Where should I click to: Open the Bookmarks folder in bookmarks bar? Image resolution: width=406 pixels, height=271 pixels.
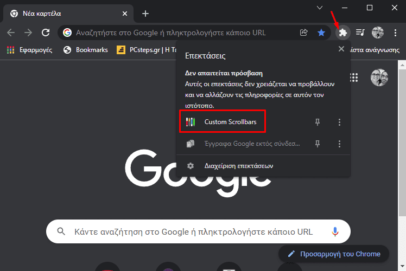85,50
